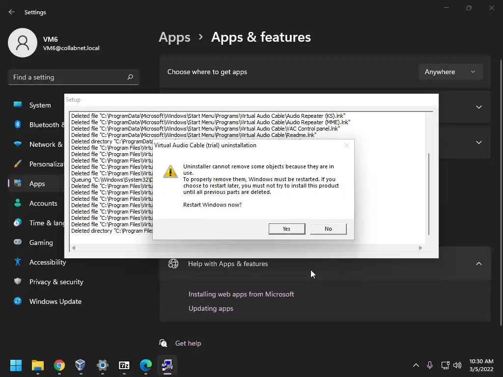This screenshot has width=503, height=377.
Task: Focus the Find a setting search box
Action: point(74,77)
